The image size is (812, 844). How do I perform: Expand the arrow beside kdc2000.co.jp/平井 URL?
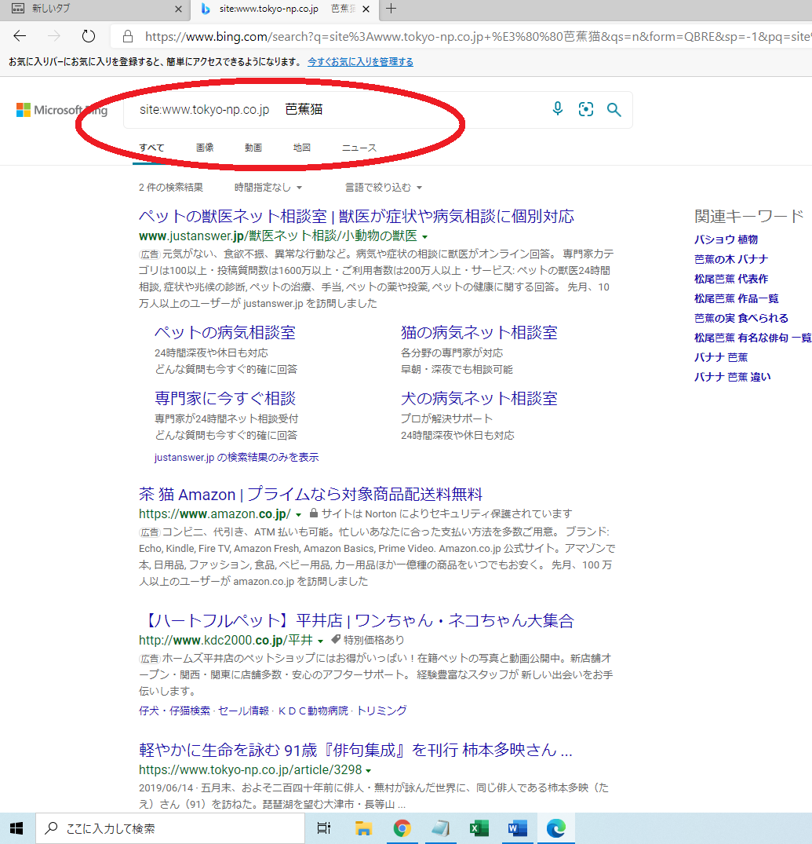[x=321, y=641]
